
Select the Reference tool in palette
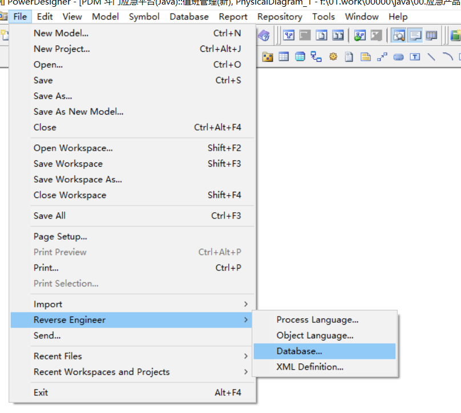[x=316, y=56]
